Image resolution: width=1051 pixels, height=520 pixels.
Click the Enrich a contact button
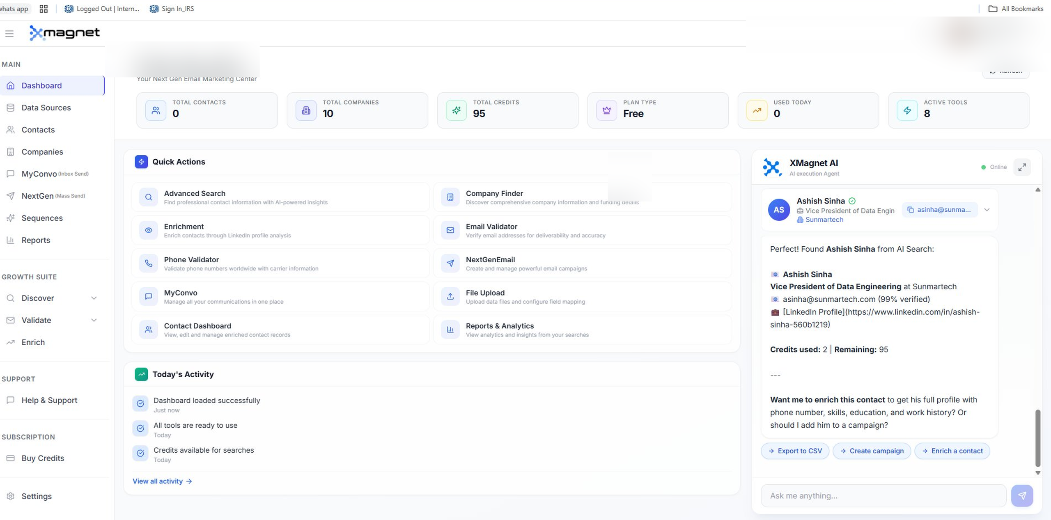click(x=952, y=451)
